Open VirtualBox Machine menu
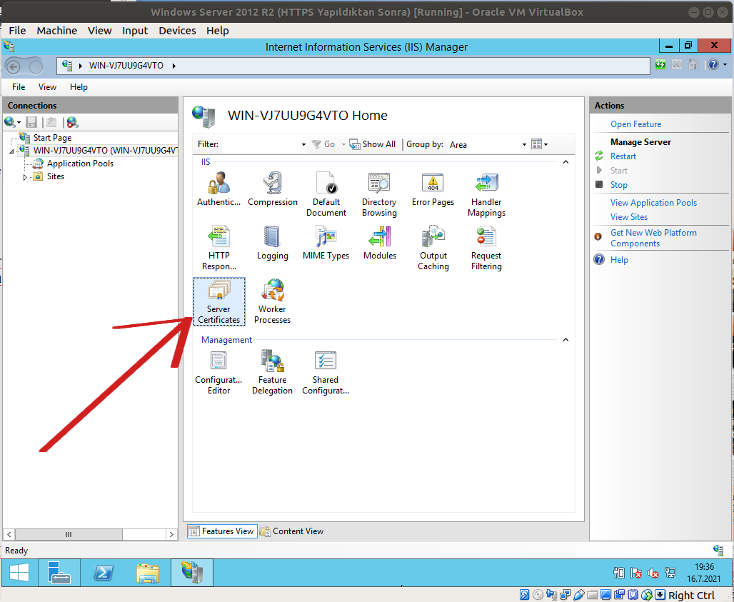Screen dimensions: 734x602 (56, 31)
